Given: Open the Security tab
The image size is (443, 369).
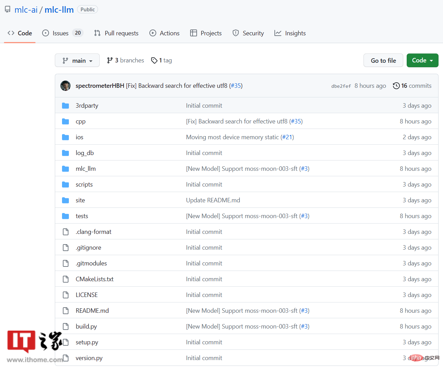Looking at the screenshot, I should pos(248,33).
